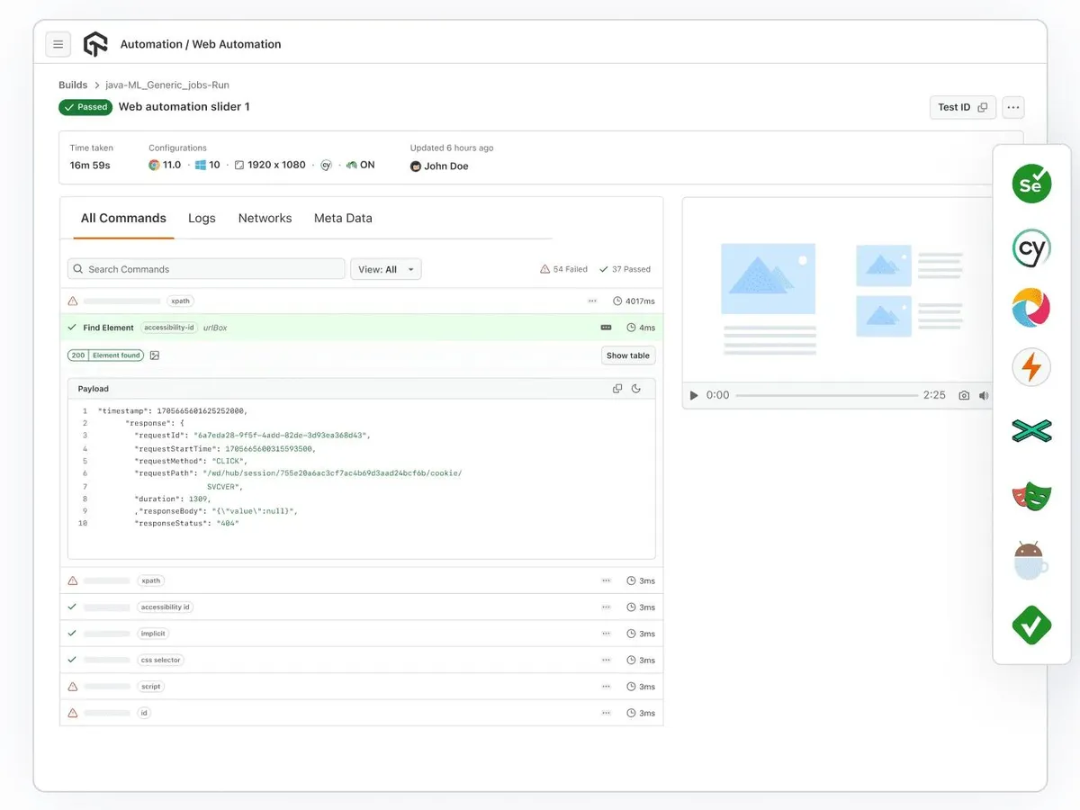Click warning icon on the script row
Viewport: 1080px width, 810px height.
[73, 687]
